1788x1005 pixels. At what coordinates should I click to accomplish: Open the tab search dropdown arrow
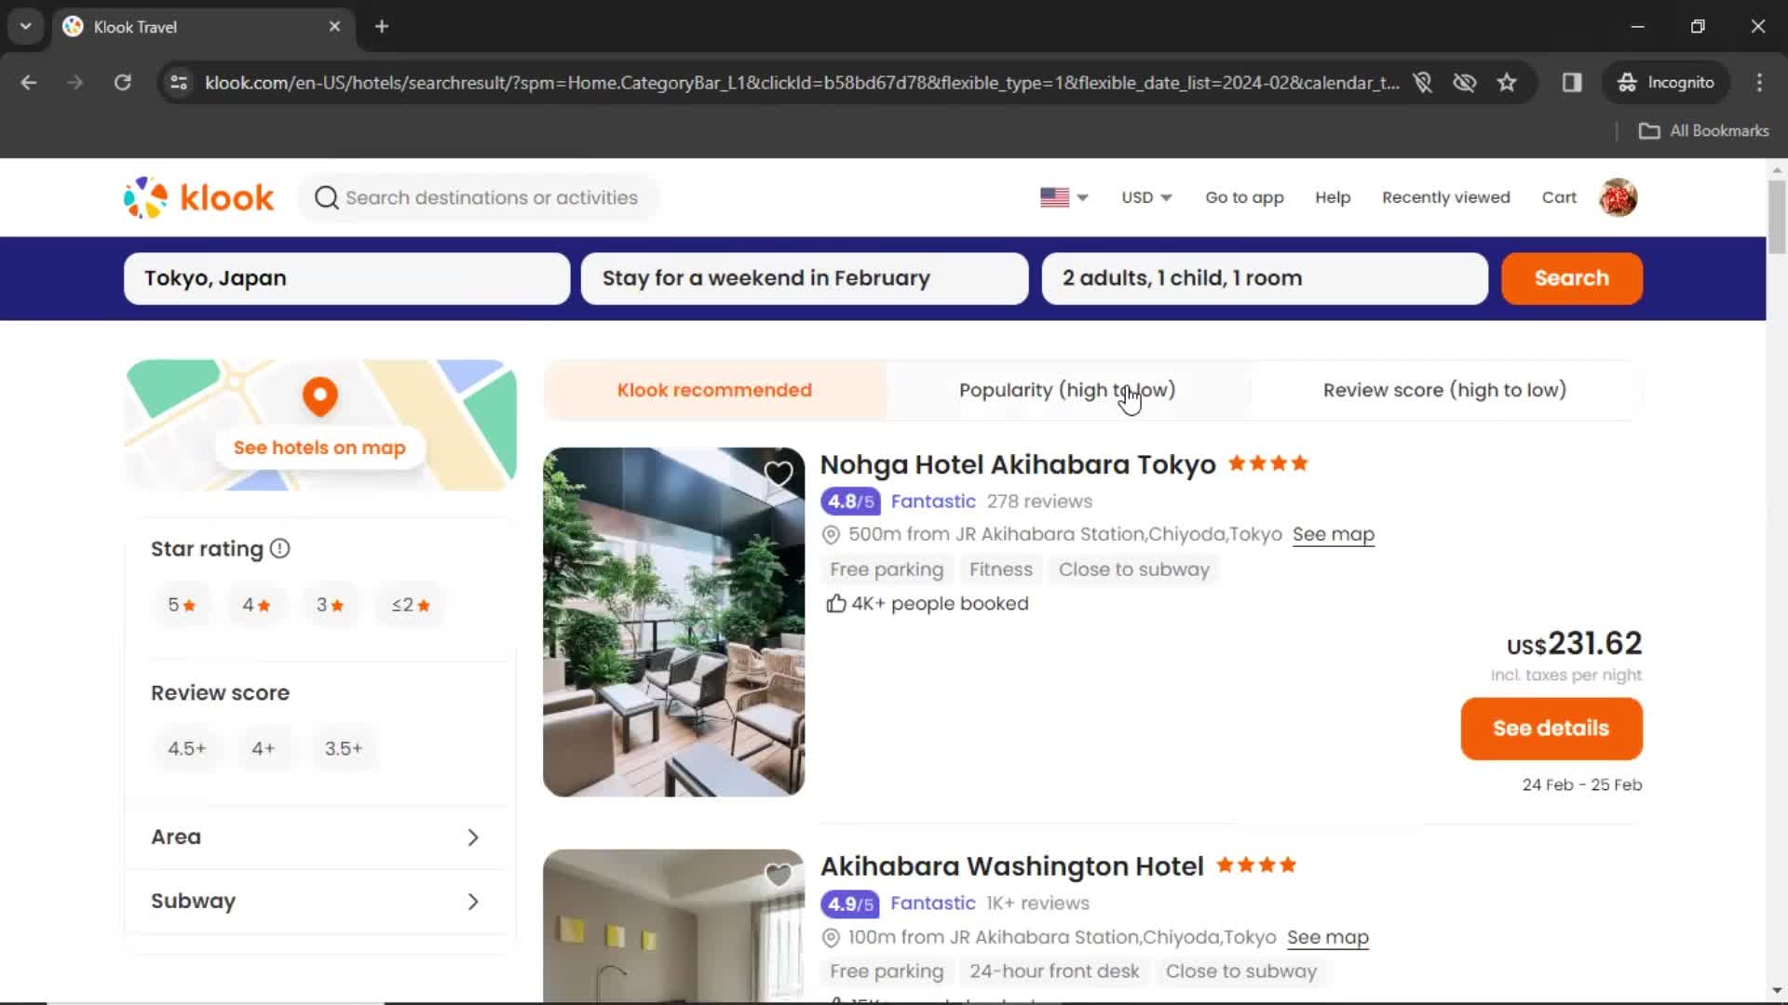26,26
